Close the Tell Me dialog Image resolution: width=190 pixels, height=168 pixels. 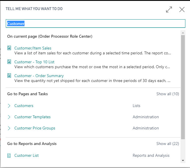click(x=182, y=9)
